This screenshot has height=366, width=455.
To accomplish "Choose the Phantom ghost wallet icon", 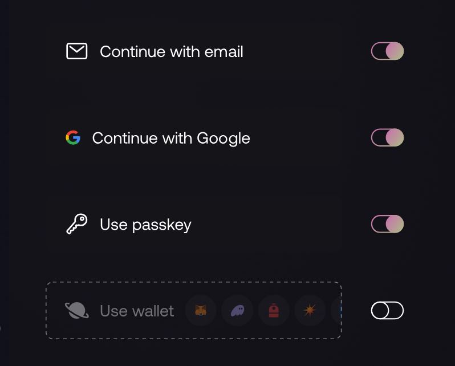I will pyautogui.click(x=237, y=311).
